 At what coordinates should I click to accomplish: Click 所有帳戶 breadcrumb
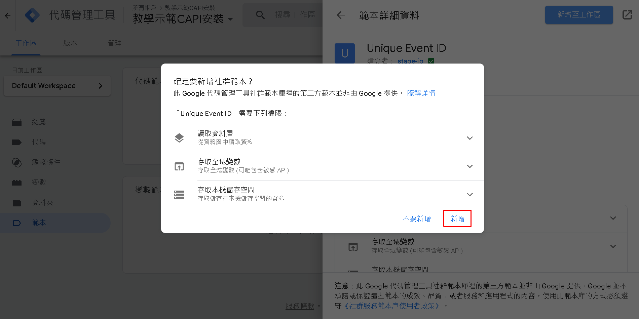point(144,7)
